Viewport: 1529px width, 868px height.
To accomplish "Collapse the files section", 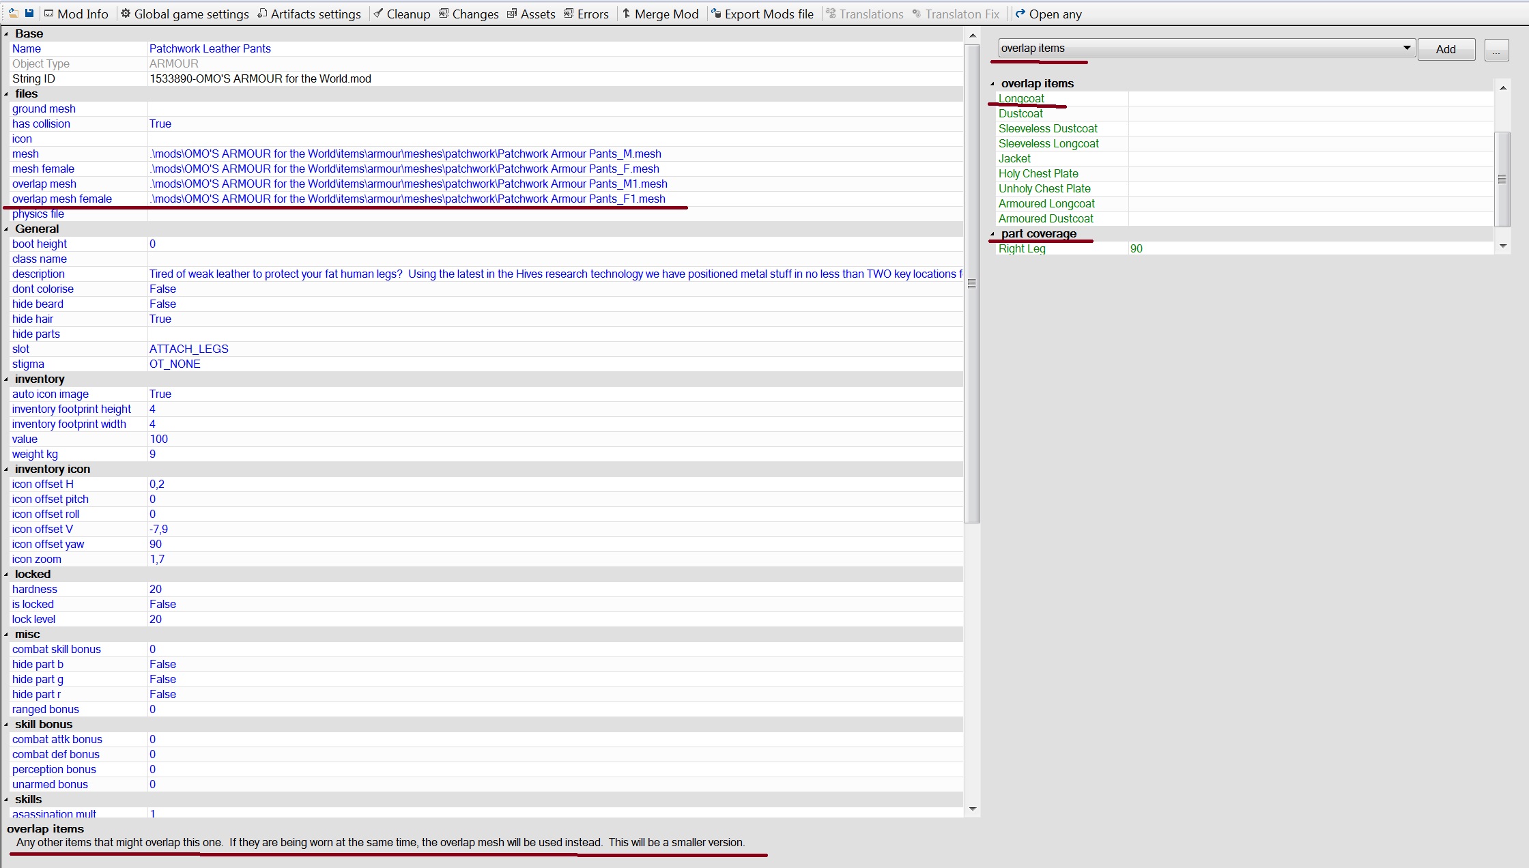I will click(6, 93).
